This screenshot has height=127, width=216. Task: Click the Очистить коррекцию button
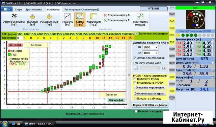(150, 88)
